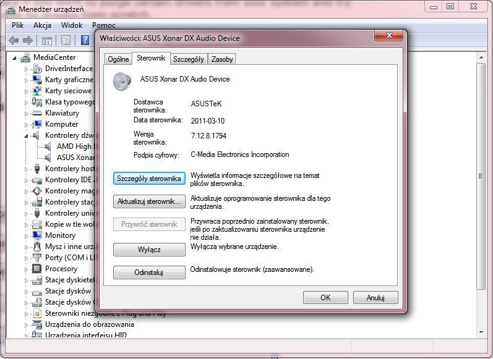Screen dimensions: 493x359
Task: Cancel the dialog with Anuluj
Action: tap(375, 297)
